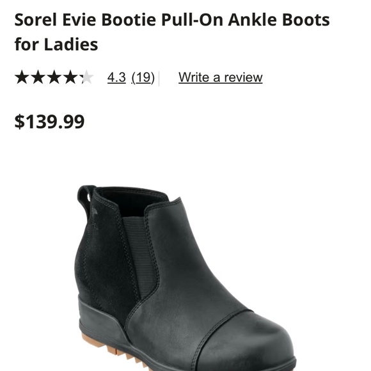The image size is (371, 371).
Task: Click the first filled rating star
Action: [22, 77]
